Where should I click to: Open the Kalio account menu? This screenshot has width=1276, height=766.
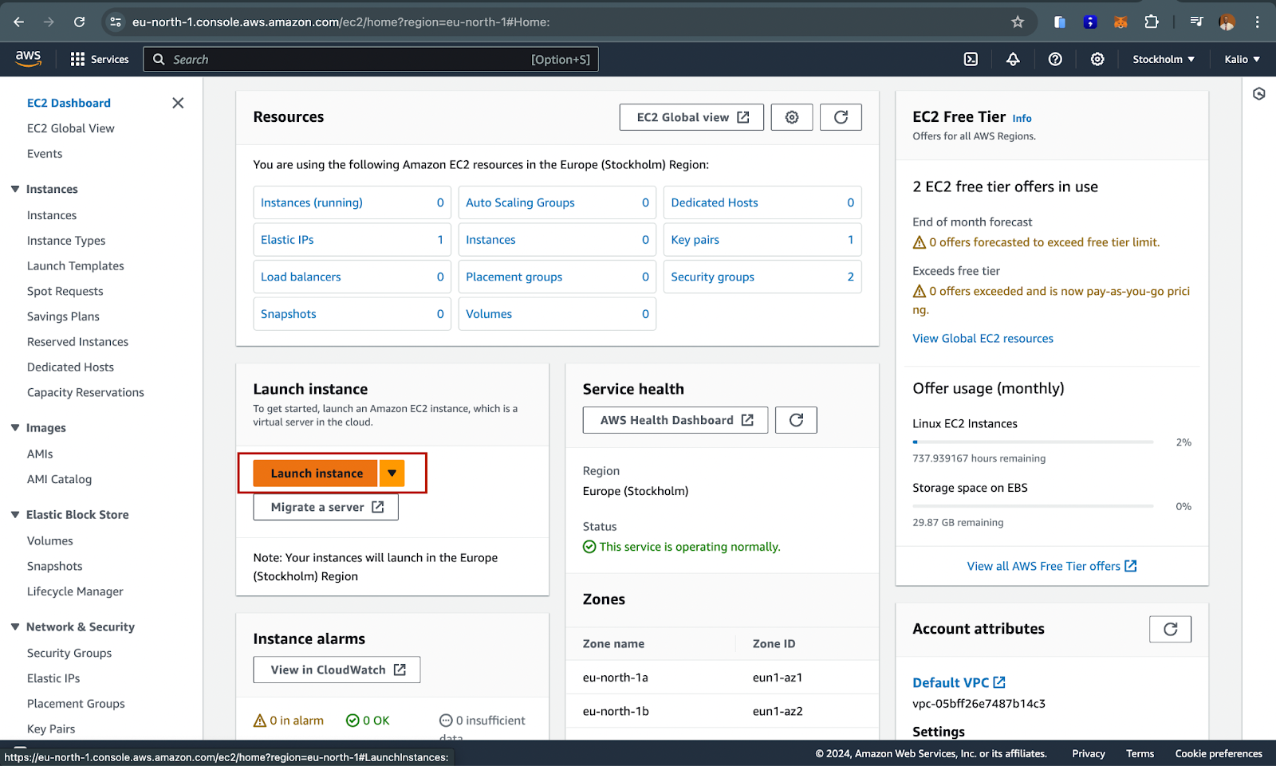tap(1242, 59)
